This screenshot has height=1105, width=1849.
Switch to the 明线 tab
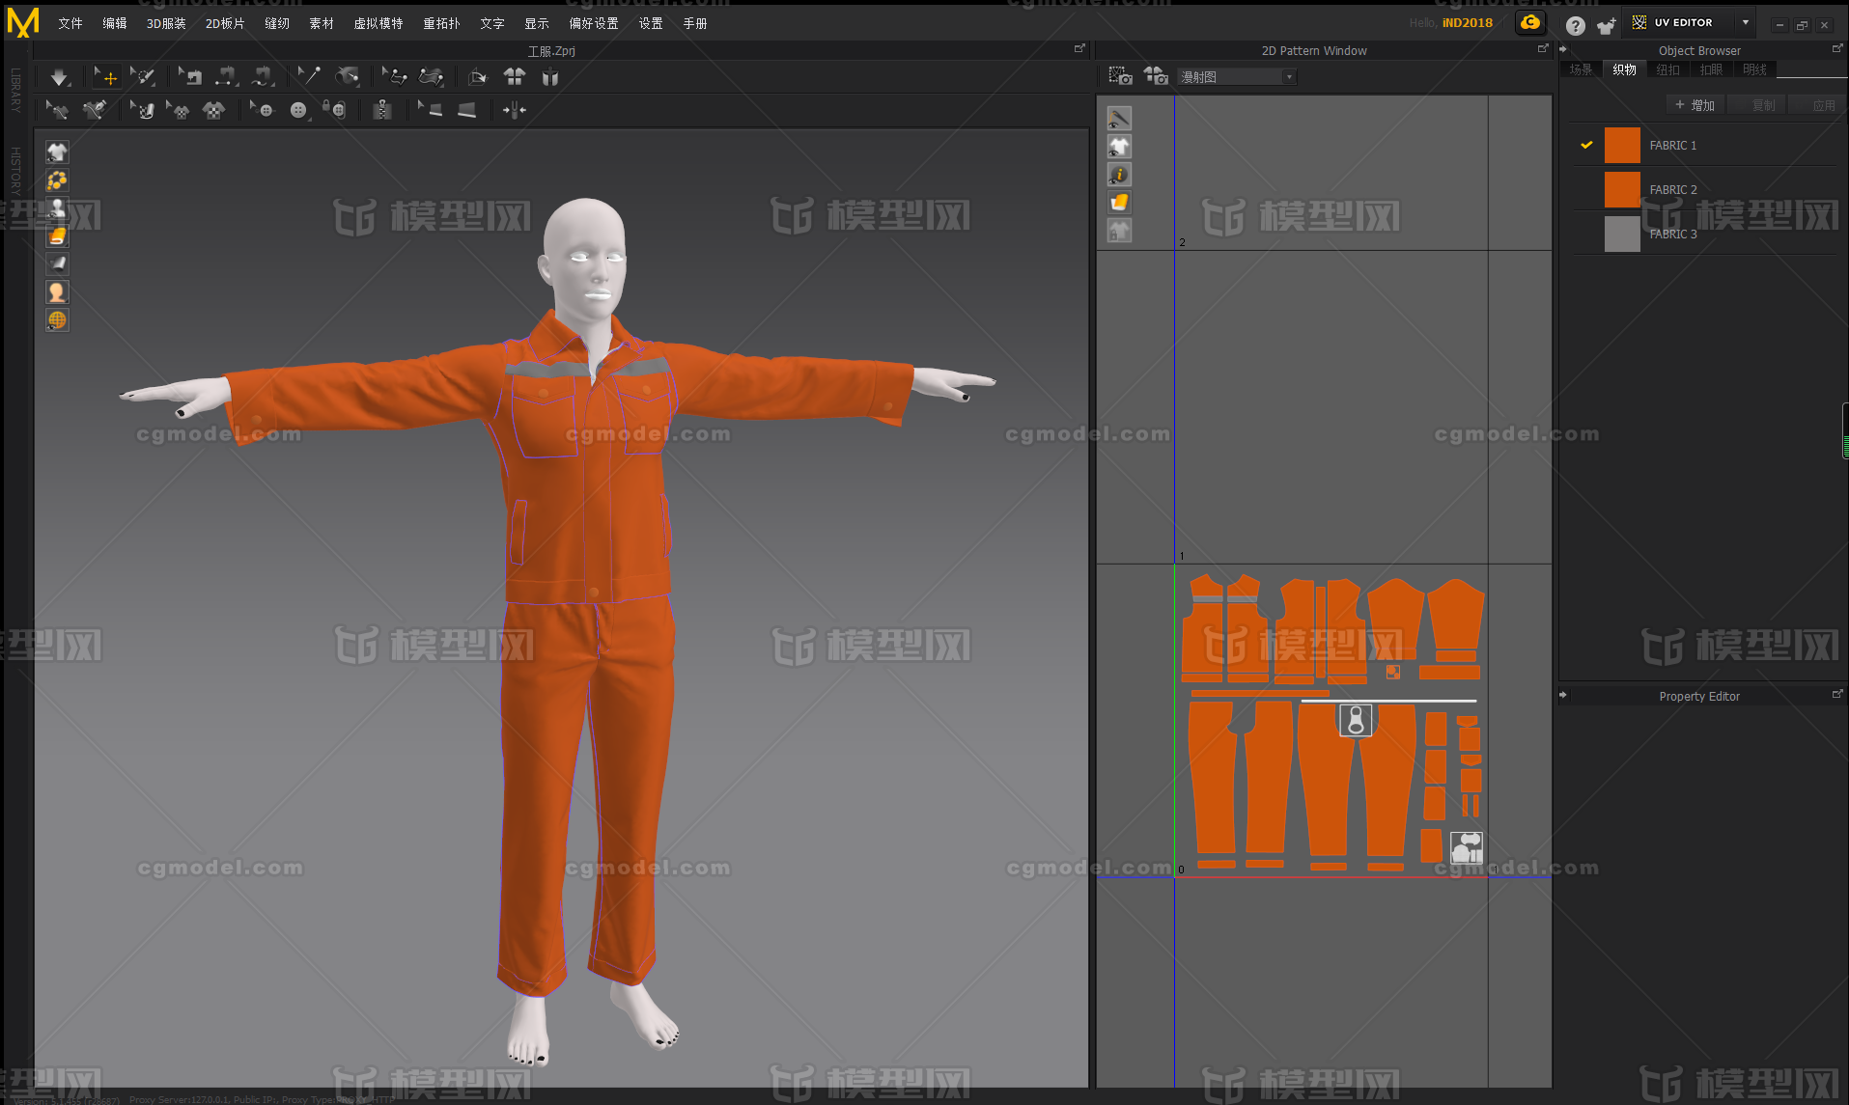(x=1754, y=69)
